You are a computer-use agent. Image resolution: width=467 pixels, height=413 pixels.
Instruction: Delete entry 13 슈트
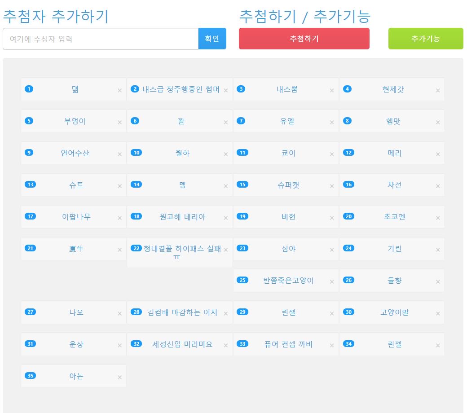(120, 186)
